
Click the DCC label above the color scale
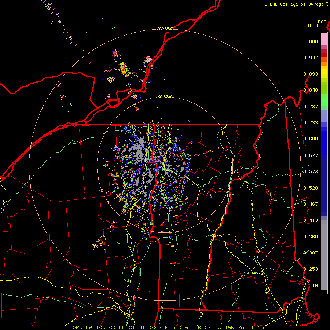(322, 22)
